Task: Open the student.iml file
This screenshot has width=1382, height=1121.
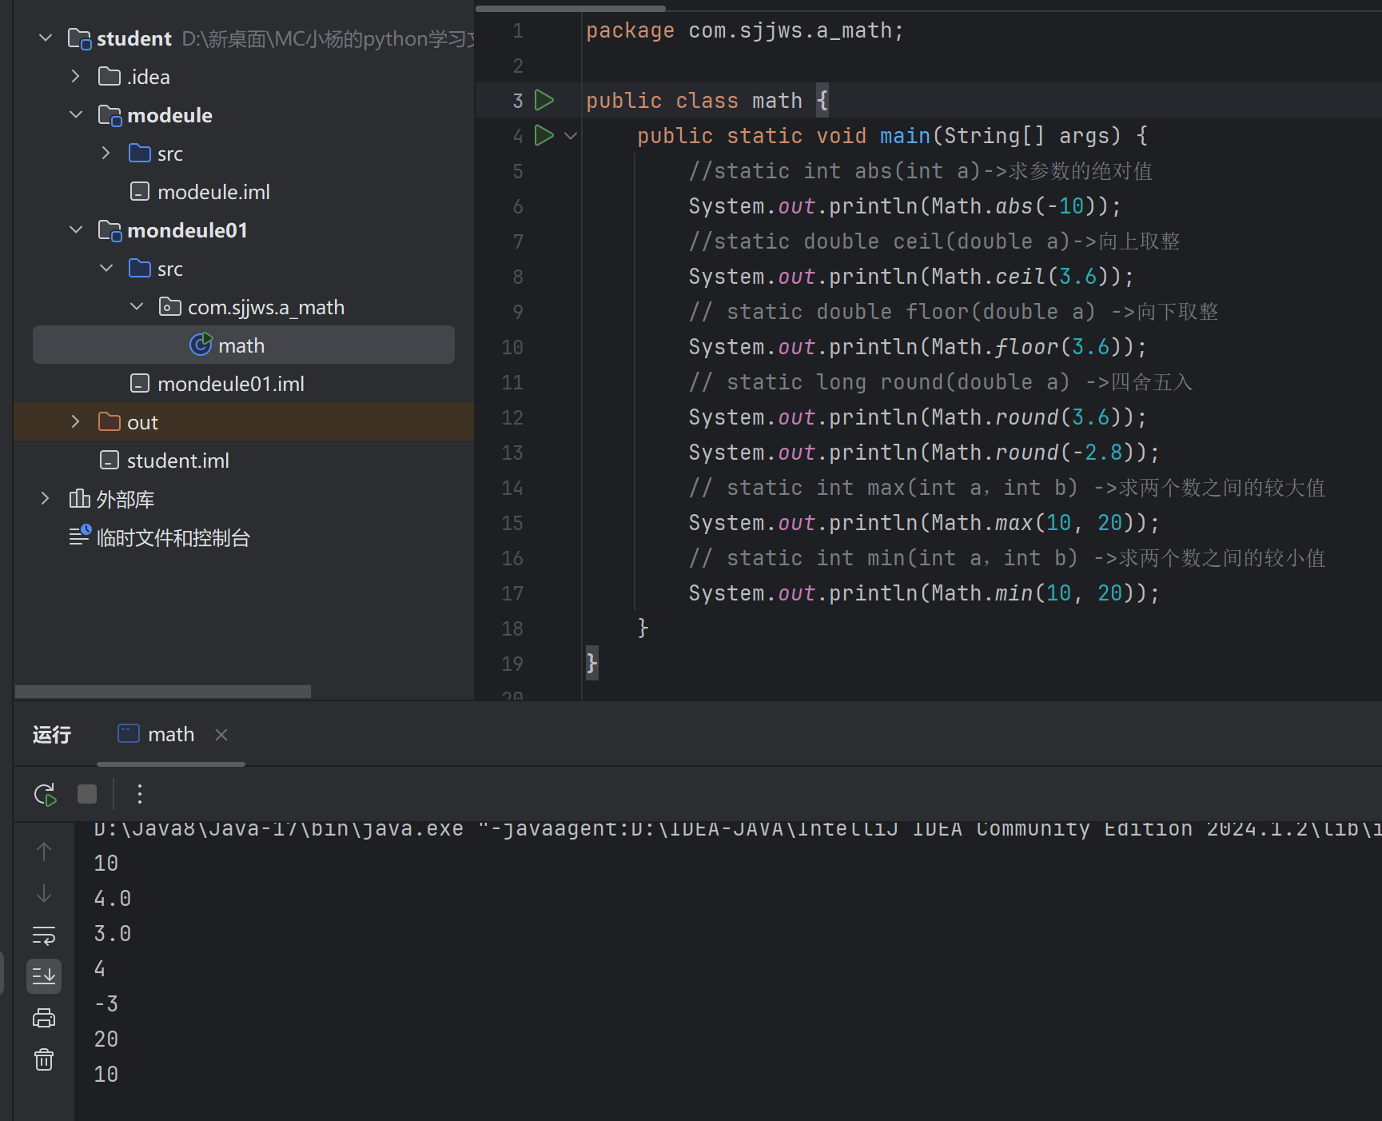Action: [x=177, y=461]
